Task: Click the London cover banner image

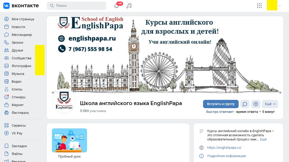Action: [165, 54]
